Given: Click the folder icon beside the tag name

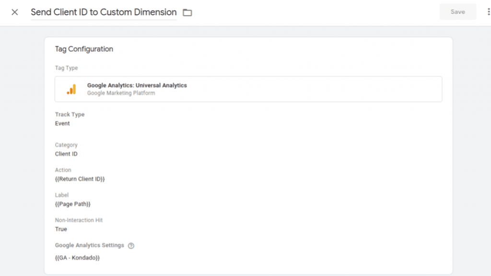Looking at the screenshot, I should click(187, 12).
